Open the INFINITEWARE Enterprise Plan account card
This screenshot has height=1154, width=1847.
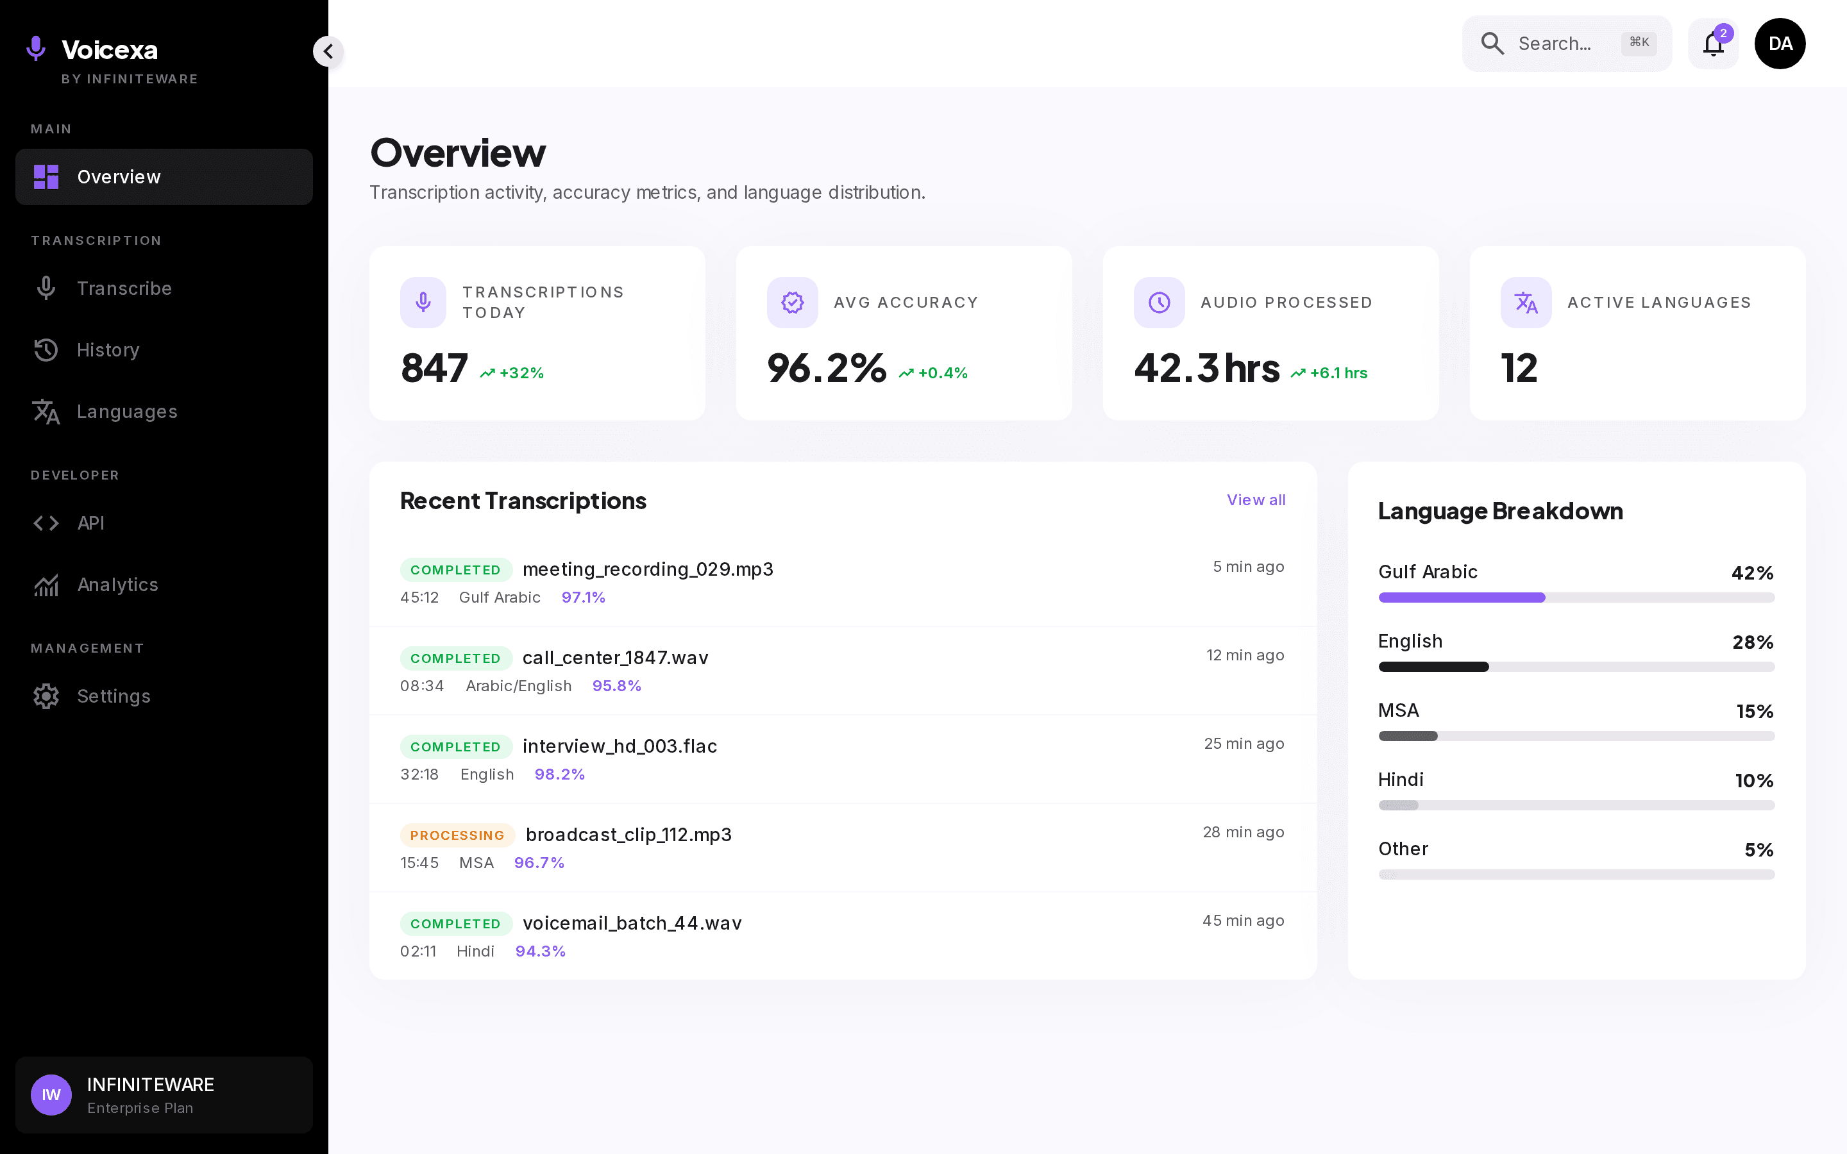pos(164,1094)
